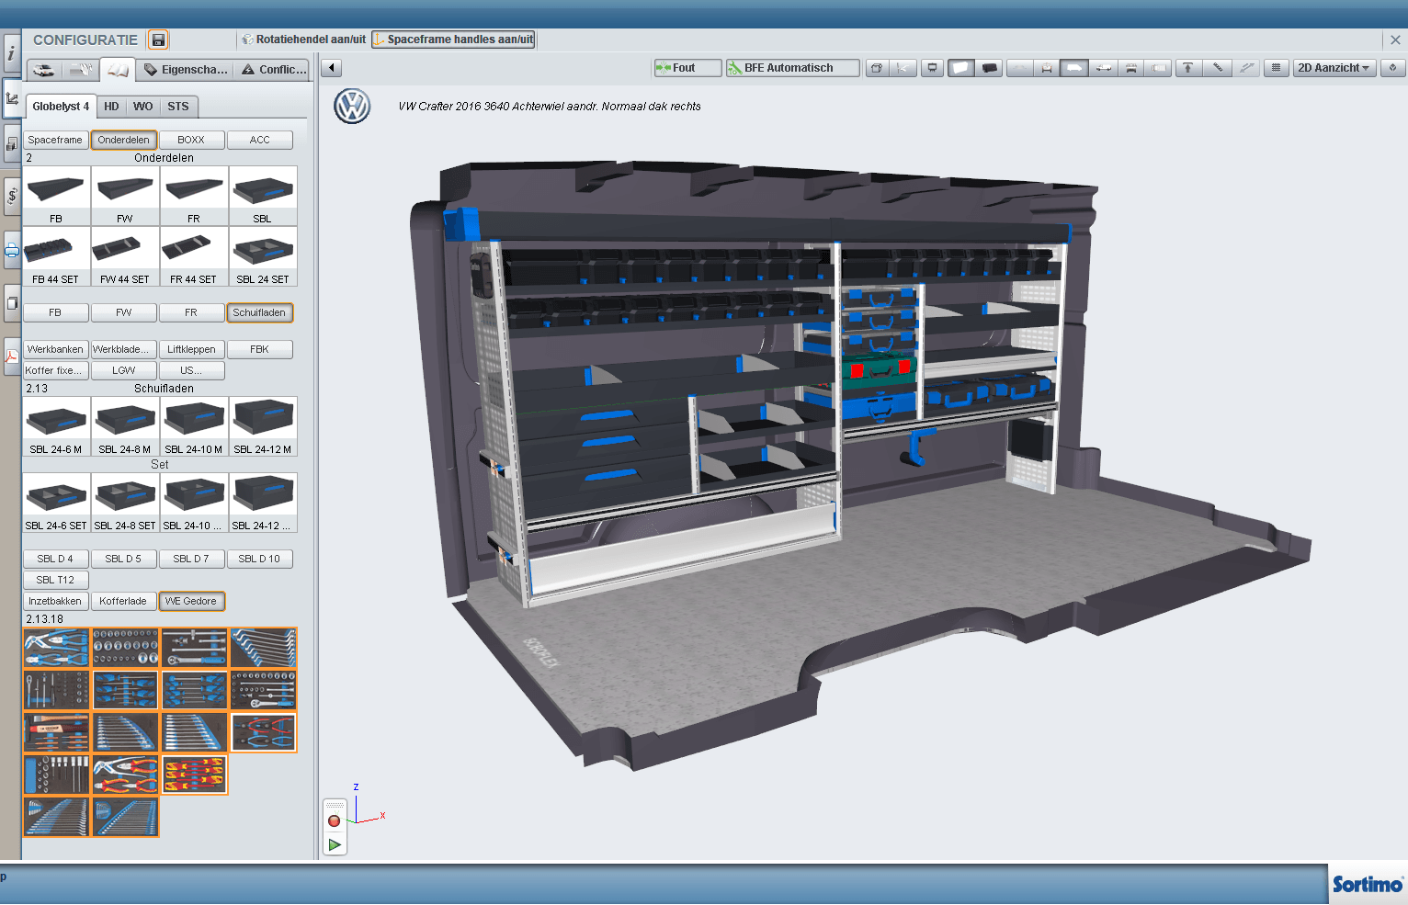Switch to the HD tab
The width and height of the screenshot is (1408, 905).
[x=111, y=107]
